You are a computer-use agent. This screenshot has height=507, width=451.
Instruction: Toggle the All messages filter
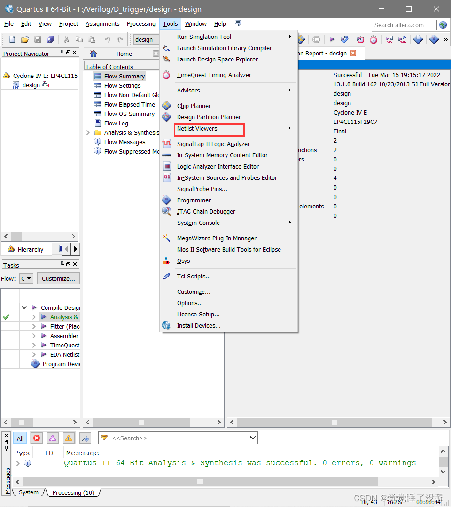tap(20, 438)
